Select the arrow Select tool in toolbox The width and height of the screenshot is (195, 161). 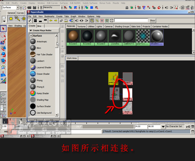coord(3,28)
